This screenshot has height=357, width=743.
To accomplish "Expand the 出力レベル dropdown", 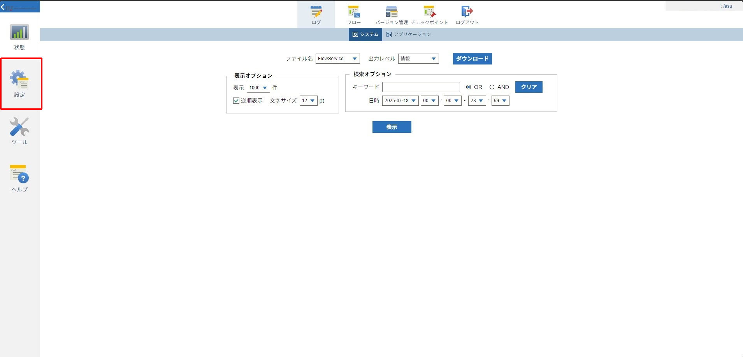I will (418, 59).
